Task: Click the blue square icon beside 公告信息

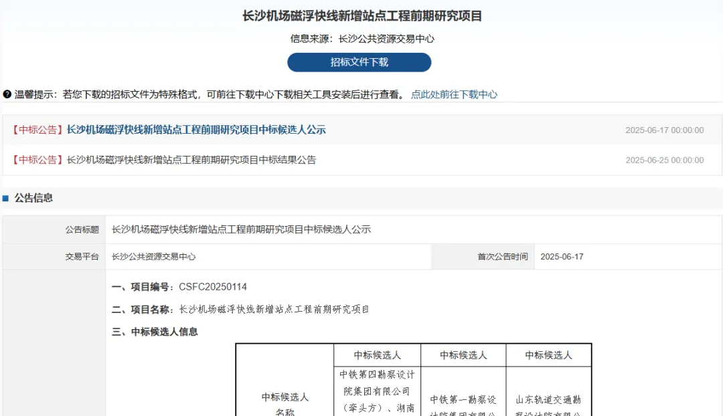Action: click(5, 199)
